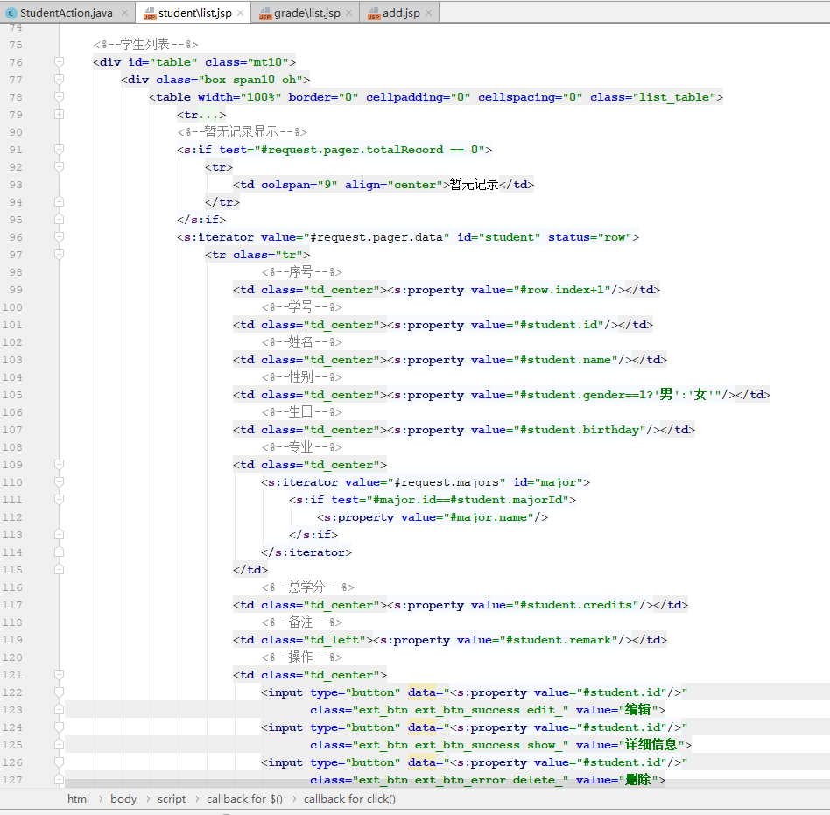Screen dimensions: 830x815
Task: Collapse the td fold at line 121
Action: pos(60,675)
